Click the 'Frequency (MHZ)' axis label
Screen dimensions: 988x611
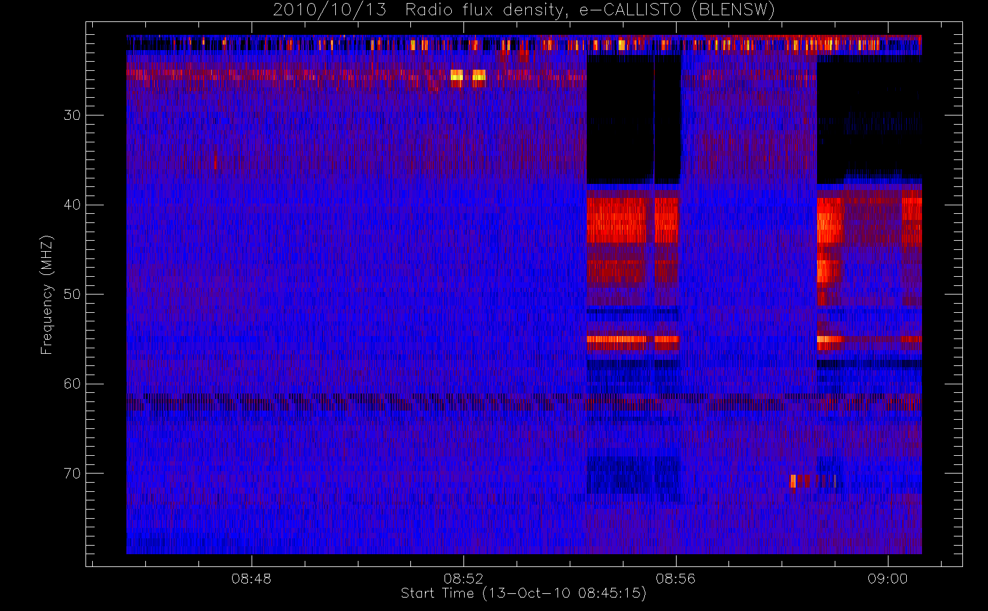[x=47, y=295]
